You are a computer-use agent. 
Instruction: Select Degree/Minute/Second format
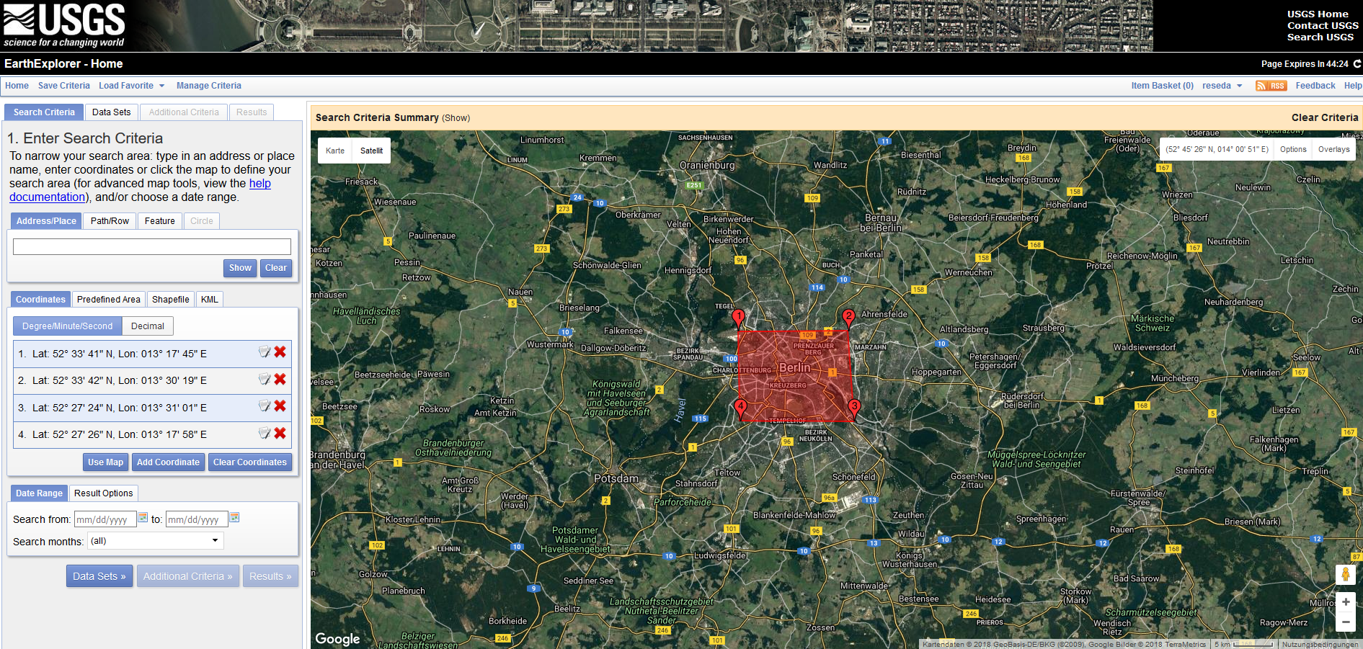click(67, 326)
